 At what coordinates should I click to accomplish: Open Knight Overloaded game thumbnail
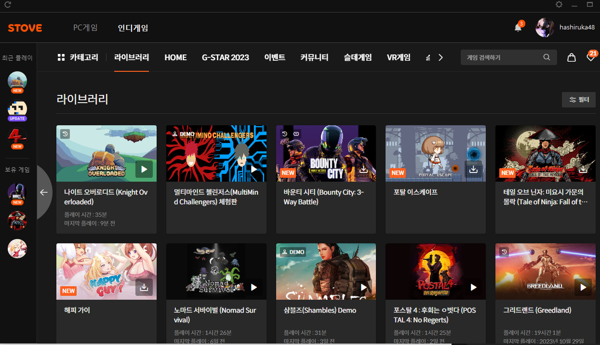107,153
